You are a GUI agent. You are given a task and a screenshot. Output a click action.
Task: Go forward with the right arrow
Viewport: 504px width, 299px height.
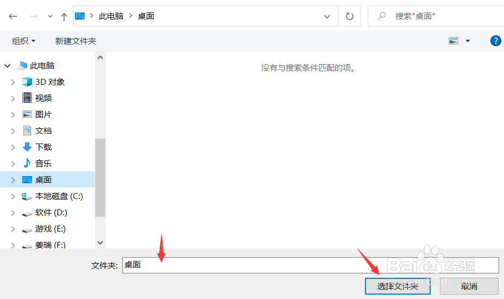[34, 16]
